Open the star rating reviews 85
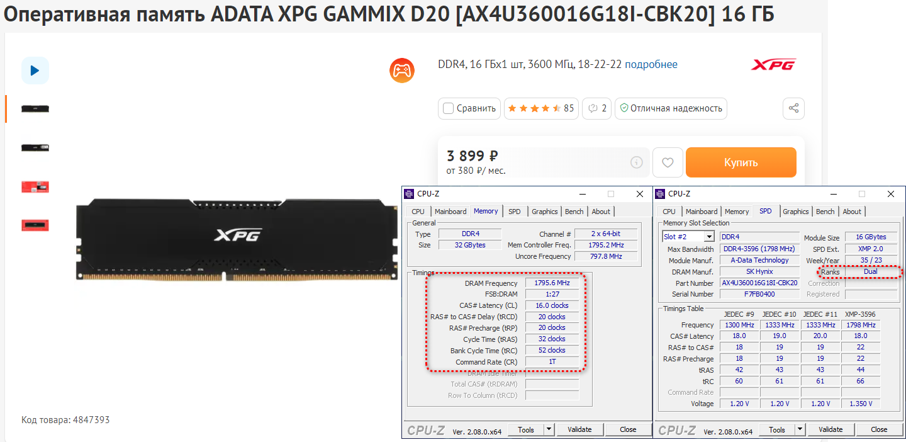 click(x=541, y=108)
